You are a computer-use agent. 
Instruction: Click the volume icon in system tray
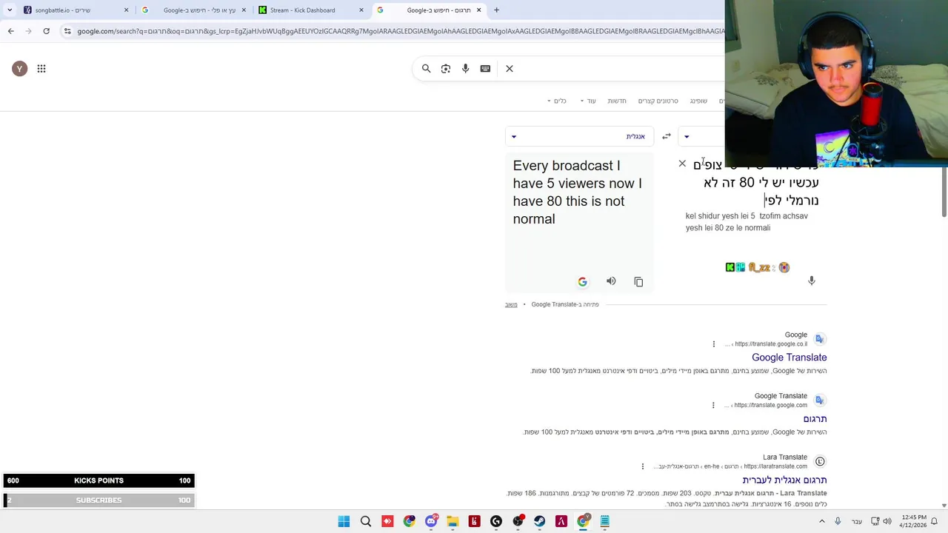[887, 521]
